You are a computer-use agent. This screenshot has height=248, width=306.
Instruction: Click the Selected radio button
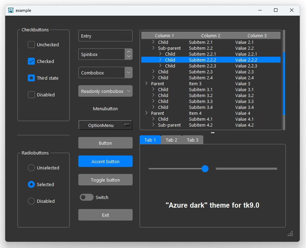(31, 184)
